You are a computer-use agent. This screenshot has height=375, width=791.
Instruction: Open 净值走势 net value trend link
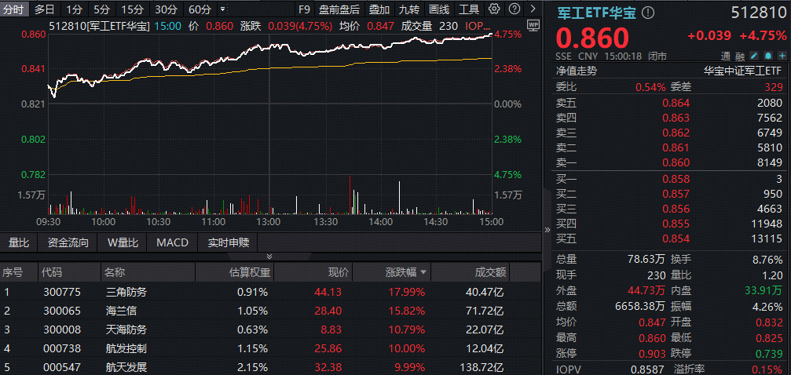coord(577,71)
